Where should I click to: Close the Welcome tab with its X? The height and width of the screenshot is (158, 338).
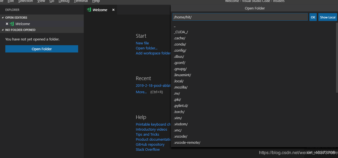point(113,10)
